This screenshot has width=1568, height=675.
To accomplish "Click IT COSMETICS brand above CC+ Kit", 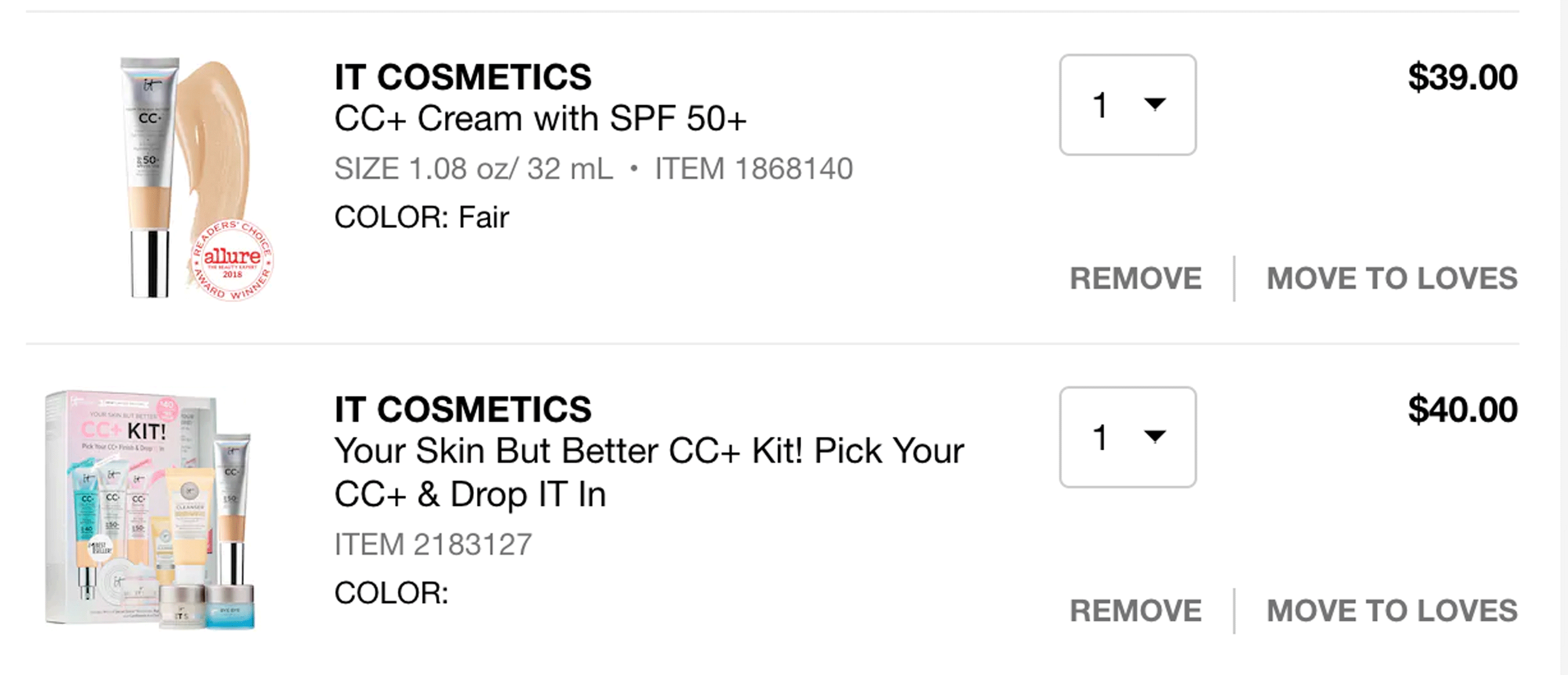I will (x=463, y=410).
